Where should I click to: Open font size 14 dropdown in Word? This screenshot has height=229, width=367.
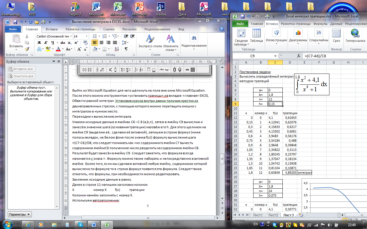(87, 36)
